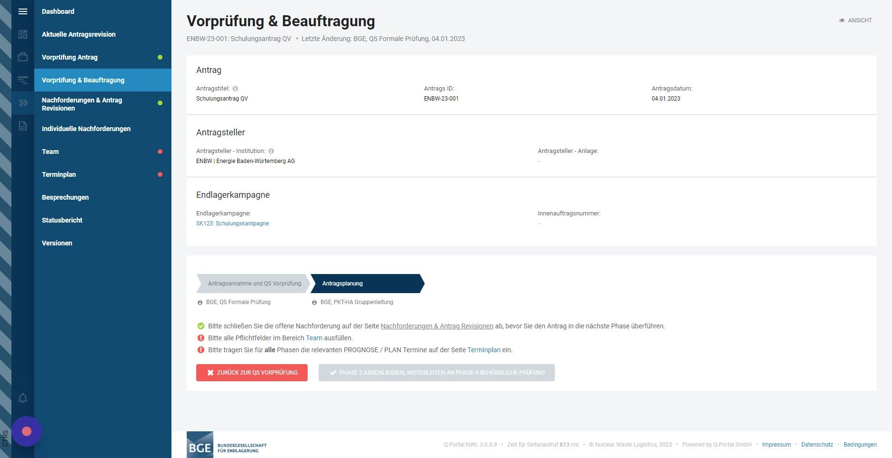This screenshot has height=458, width=892.
Task: Click the briefcase icon in sidebar
Action: [x=23, y=57]
